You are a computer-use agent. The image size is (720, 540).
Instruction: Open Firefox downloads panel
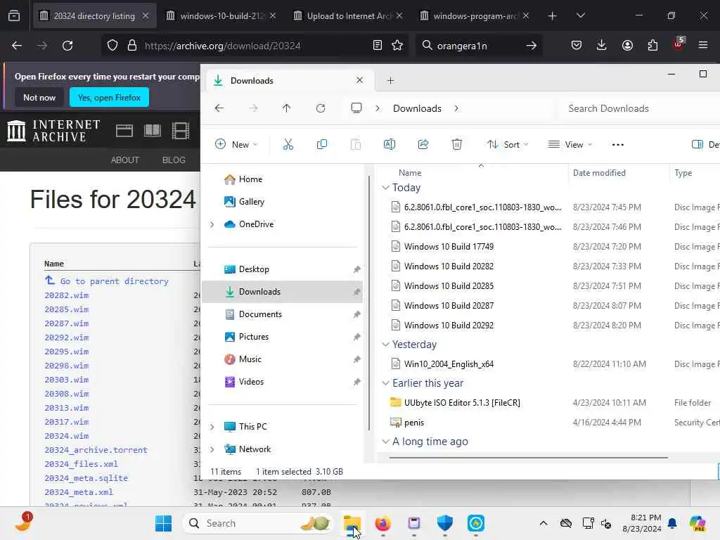[x=602, y=46]
